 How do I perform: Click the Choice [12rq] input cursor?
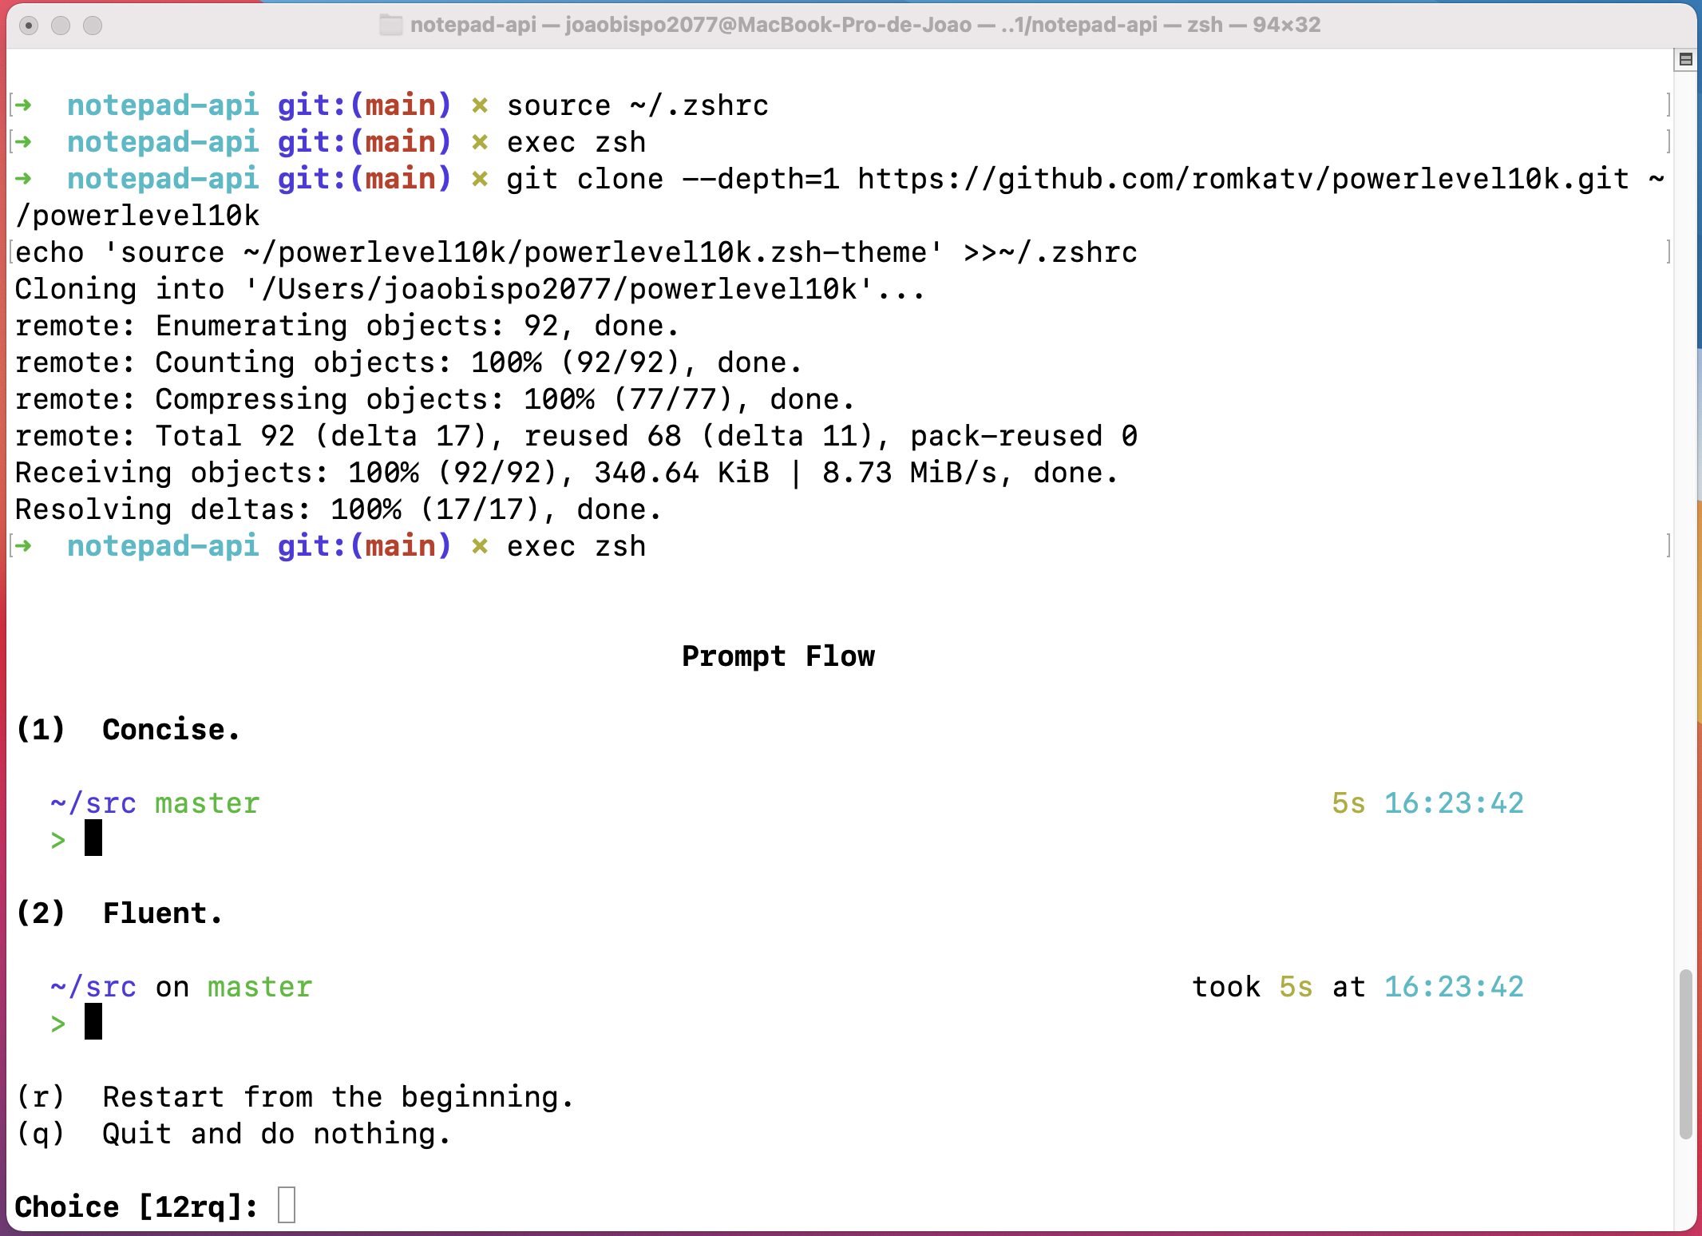284,1206
